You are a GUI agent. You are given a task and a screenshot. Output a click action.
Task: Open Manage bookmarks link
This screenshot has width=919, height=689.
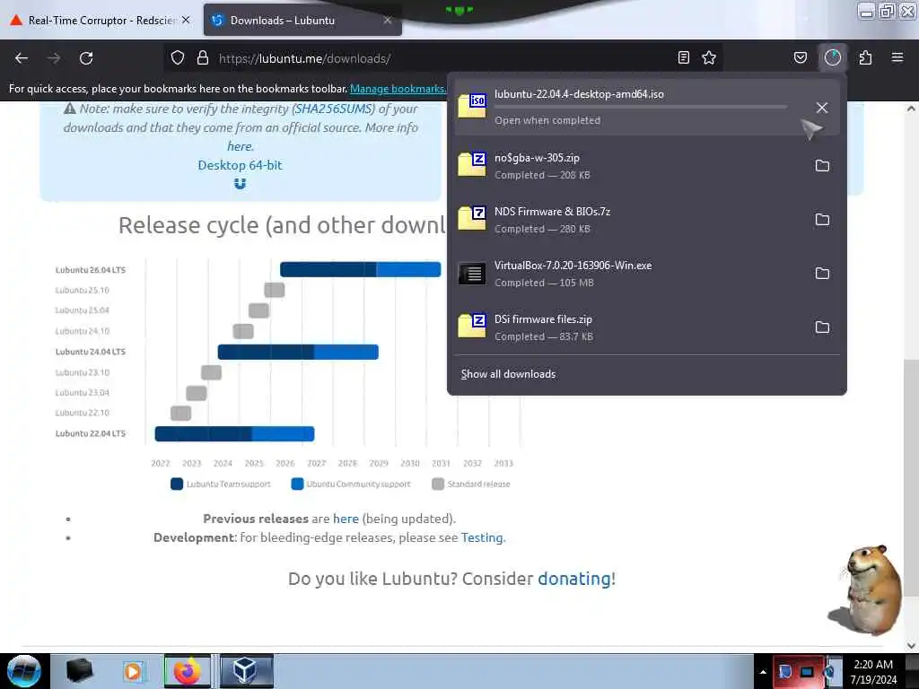398,89
